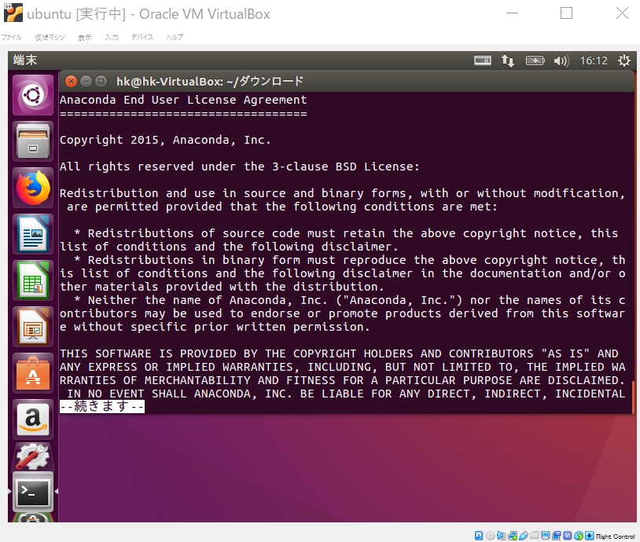This screenshot has width=640, height=542.
Task: Click the shared folders icon in VirtualBox status bar
Action: pos(535,536)
